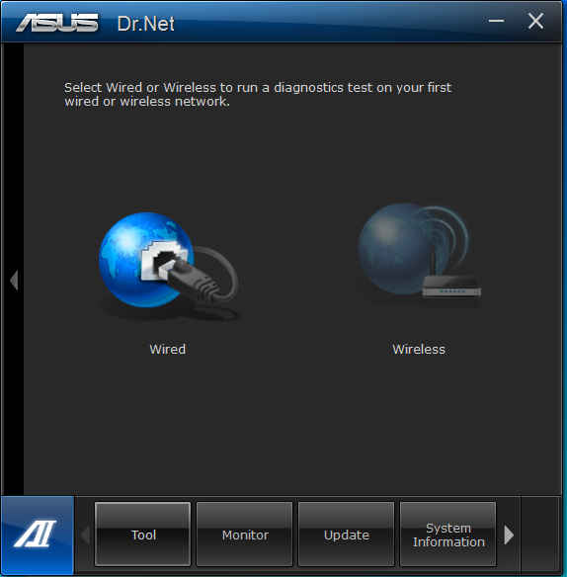Screen dimensions: 567x577
Task: Open the AI Suite main logo button
Action: (x=38, y=535)
